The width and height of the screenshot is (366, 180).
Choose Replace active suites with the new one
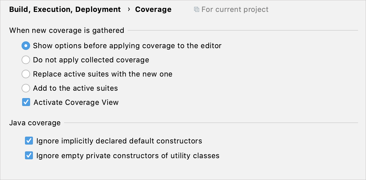(x=26, y=74)
